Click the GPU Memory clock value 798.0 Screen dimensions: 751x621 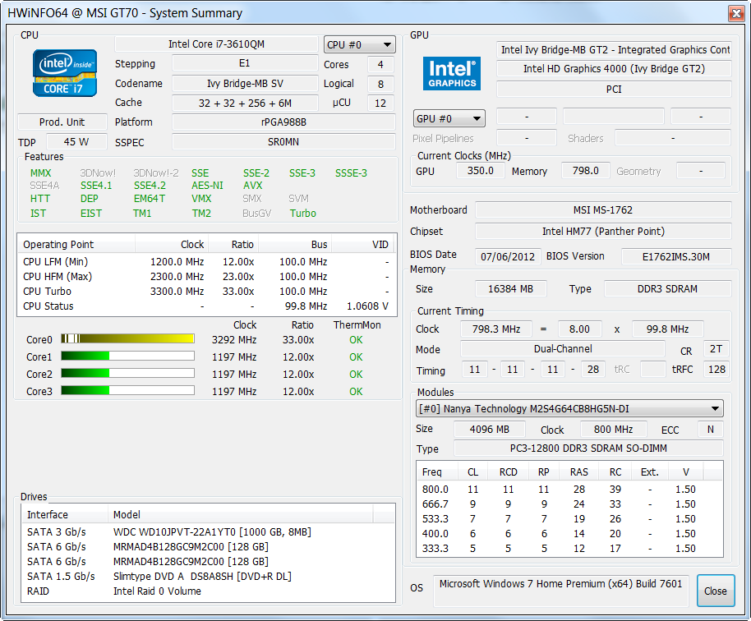[585, 171]
